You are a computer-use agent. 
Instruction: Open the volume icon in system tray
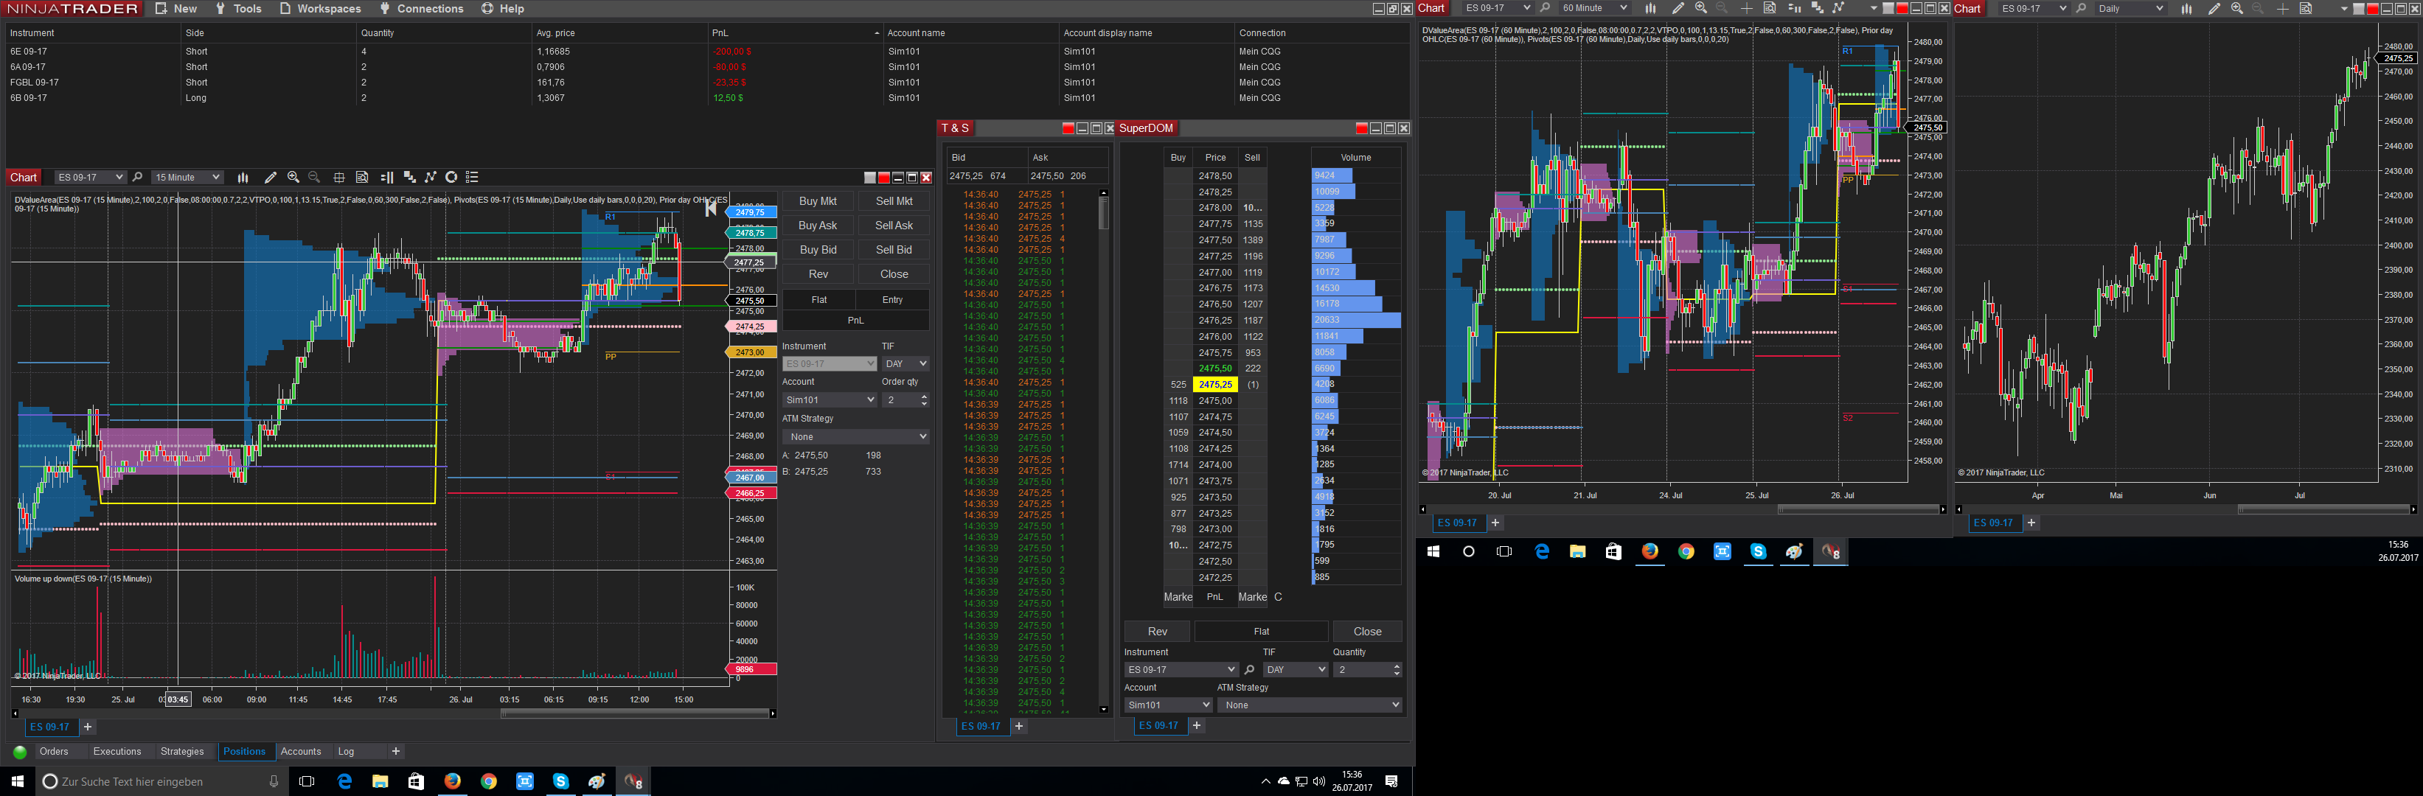pyautogui.click(x=1318, y=781)
